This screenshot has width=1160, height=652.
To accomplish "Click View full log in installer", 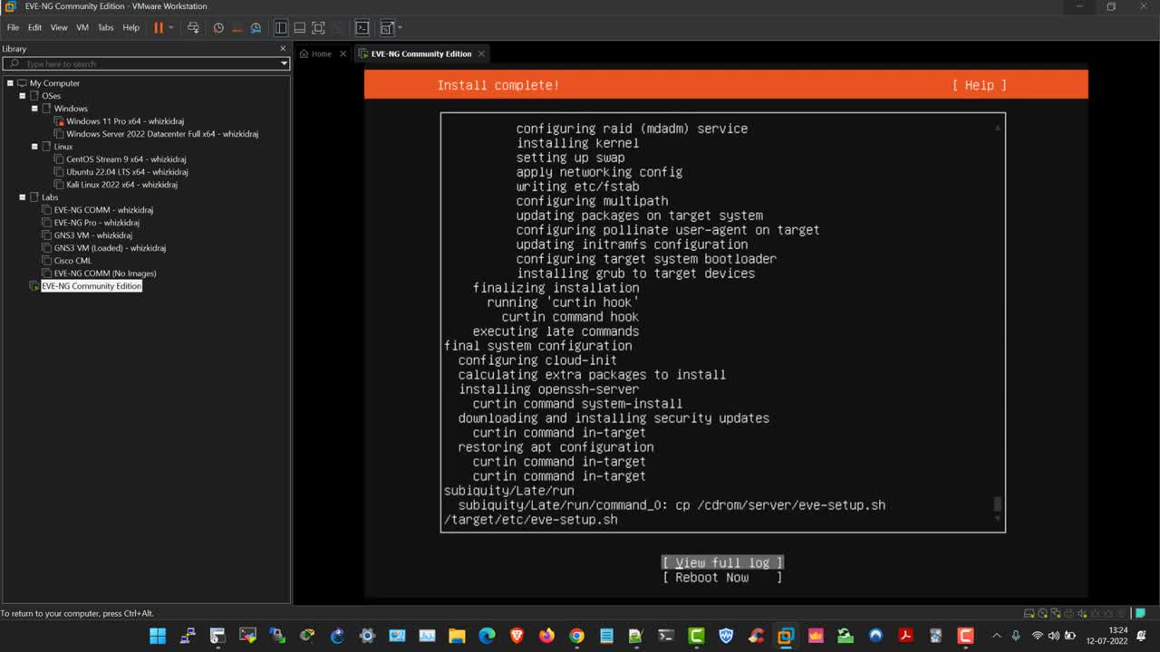I will point(722,562).
